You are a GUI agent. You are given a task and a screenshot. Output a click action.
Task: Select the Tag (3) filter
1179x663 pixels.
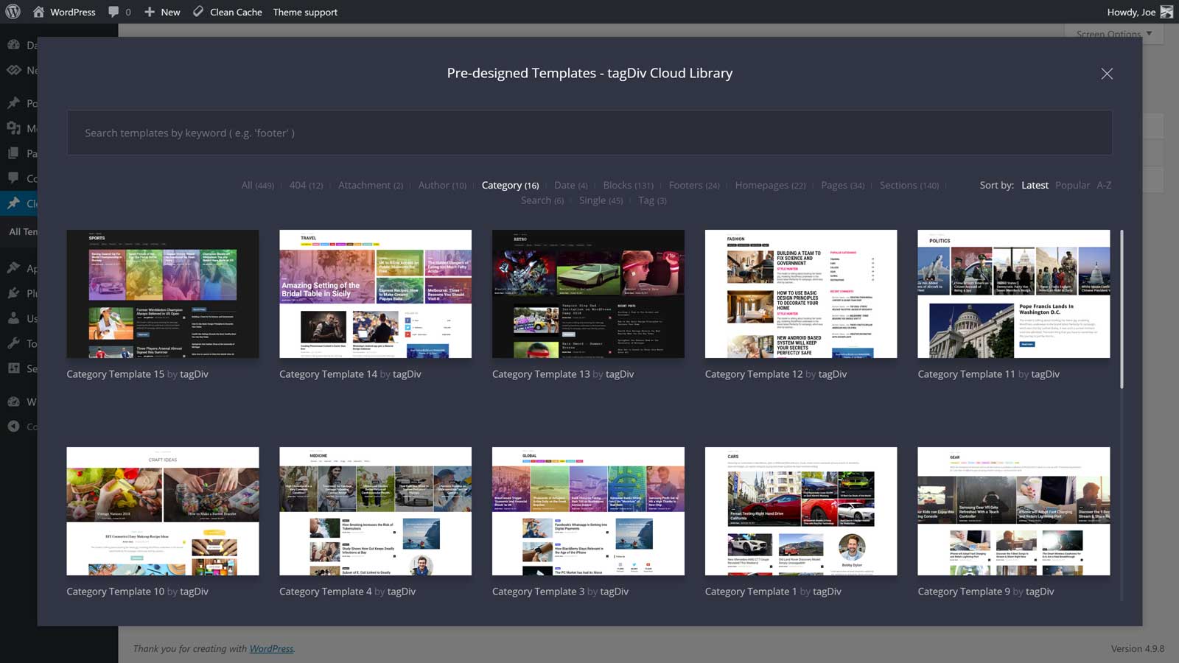pos(652,200)
